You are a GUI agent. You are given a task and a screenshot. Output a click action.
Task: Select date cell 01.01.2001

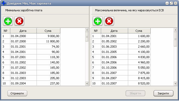[23, 47]
